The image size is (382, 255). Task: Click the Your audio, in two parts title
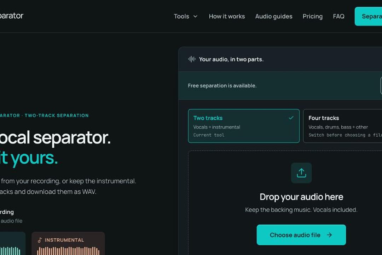[x=231, y=59]
